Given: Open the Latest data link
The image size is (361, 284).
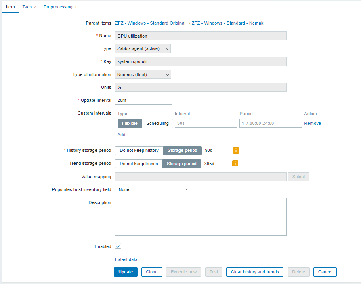Looking at the screenshot, I should coord(126,259).
